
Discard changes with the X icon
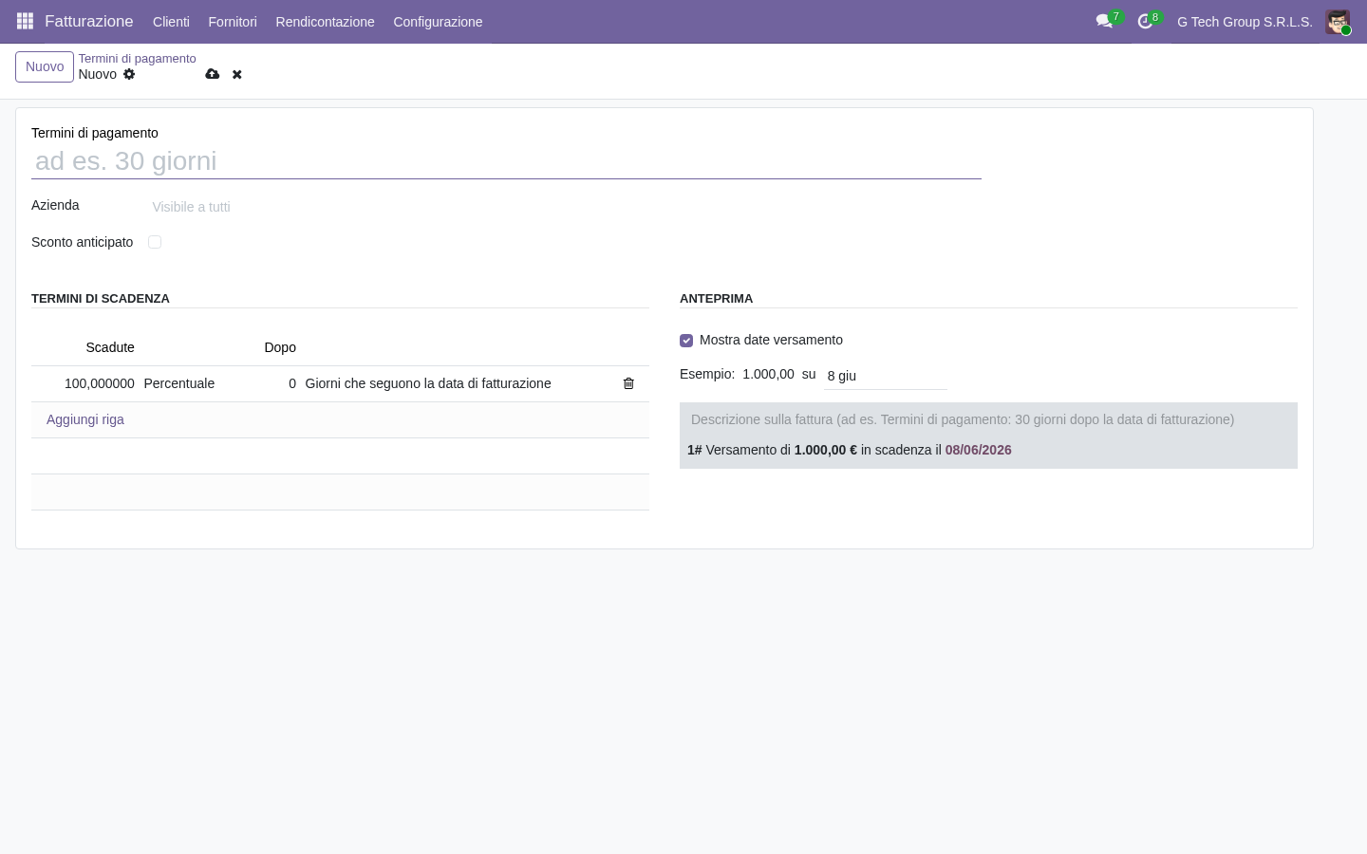tap(237, 74)
